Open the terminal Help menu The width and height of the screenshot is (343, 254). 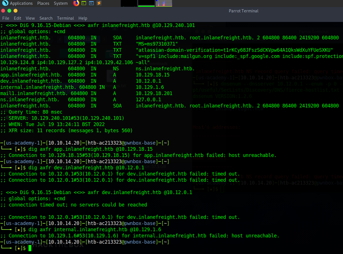[x=83, y=18]
